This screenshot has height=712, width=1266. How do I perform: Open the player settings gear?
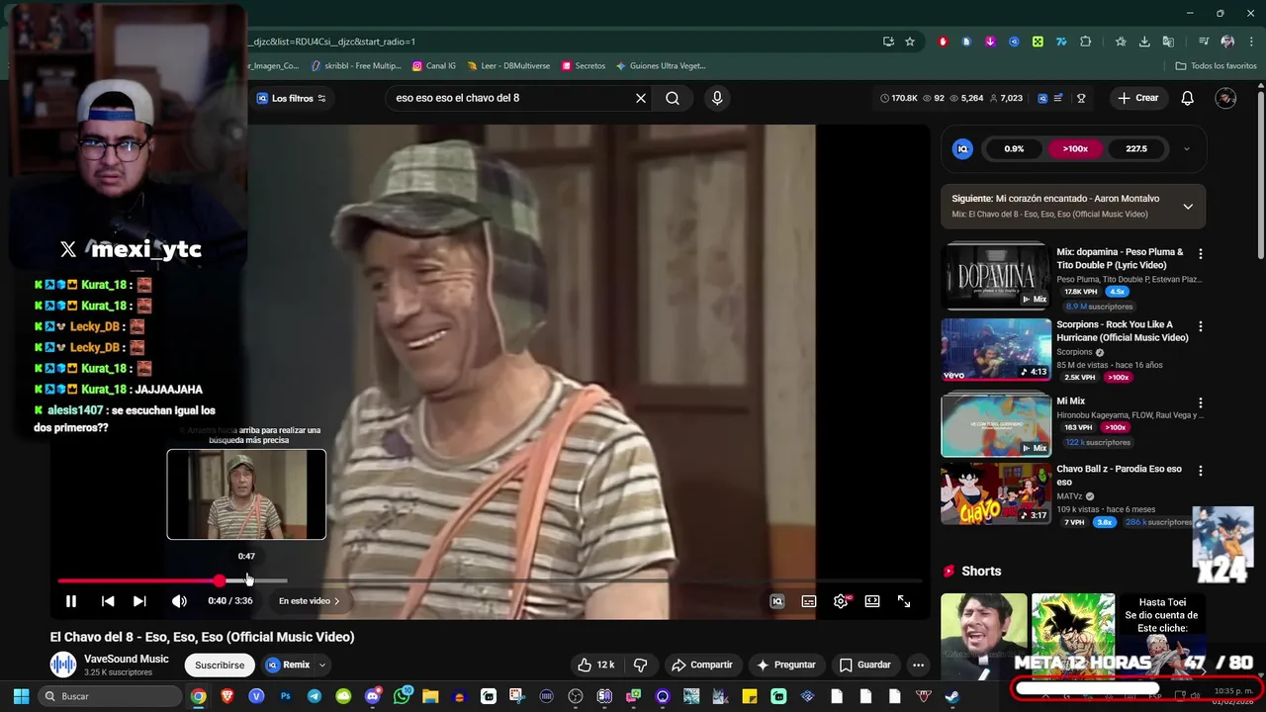coord(841,601)
